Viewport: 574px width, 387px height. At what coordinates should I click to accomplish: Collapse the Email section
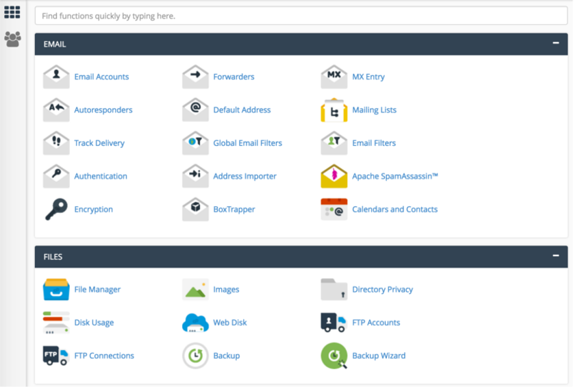[x=556, y=43]
